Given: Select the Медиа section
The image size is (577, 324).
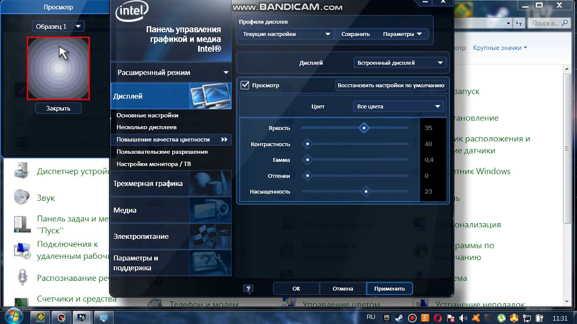Looking at the screenshot, I should 171,210.
